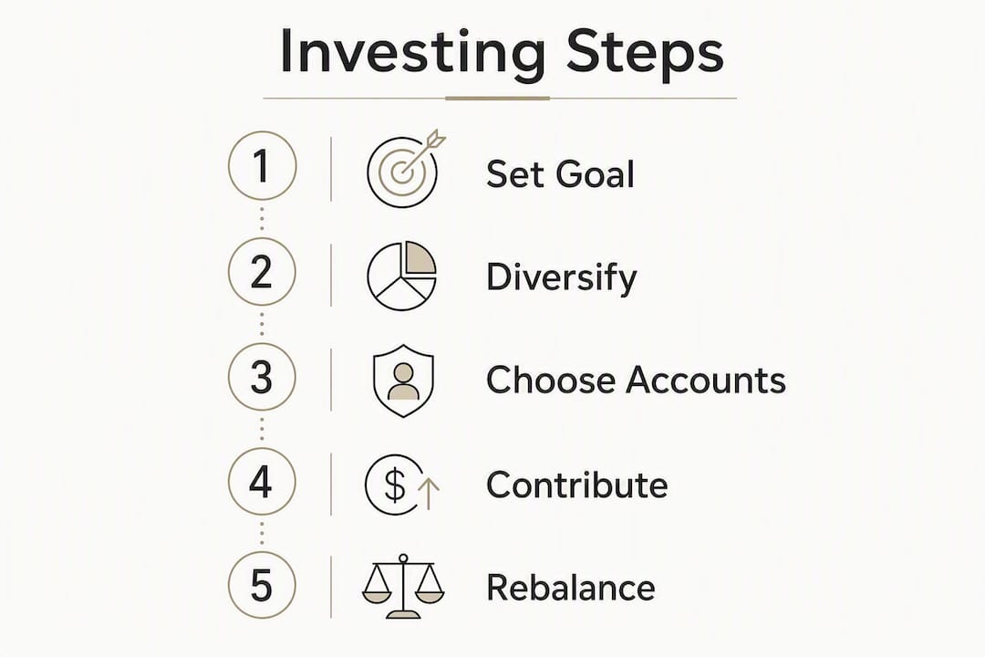Select the dollar sign contribute icon
Viewport: 985px width, 657px height.
click(x=402, y=485)
